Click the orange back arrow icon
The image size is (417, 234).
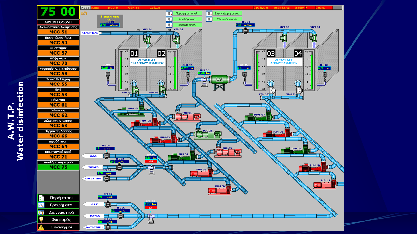tap(84, 14)
